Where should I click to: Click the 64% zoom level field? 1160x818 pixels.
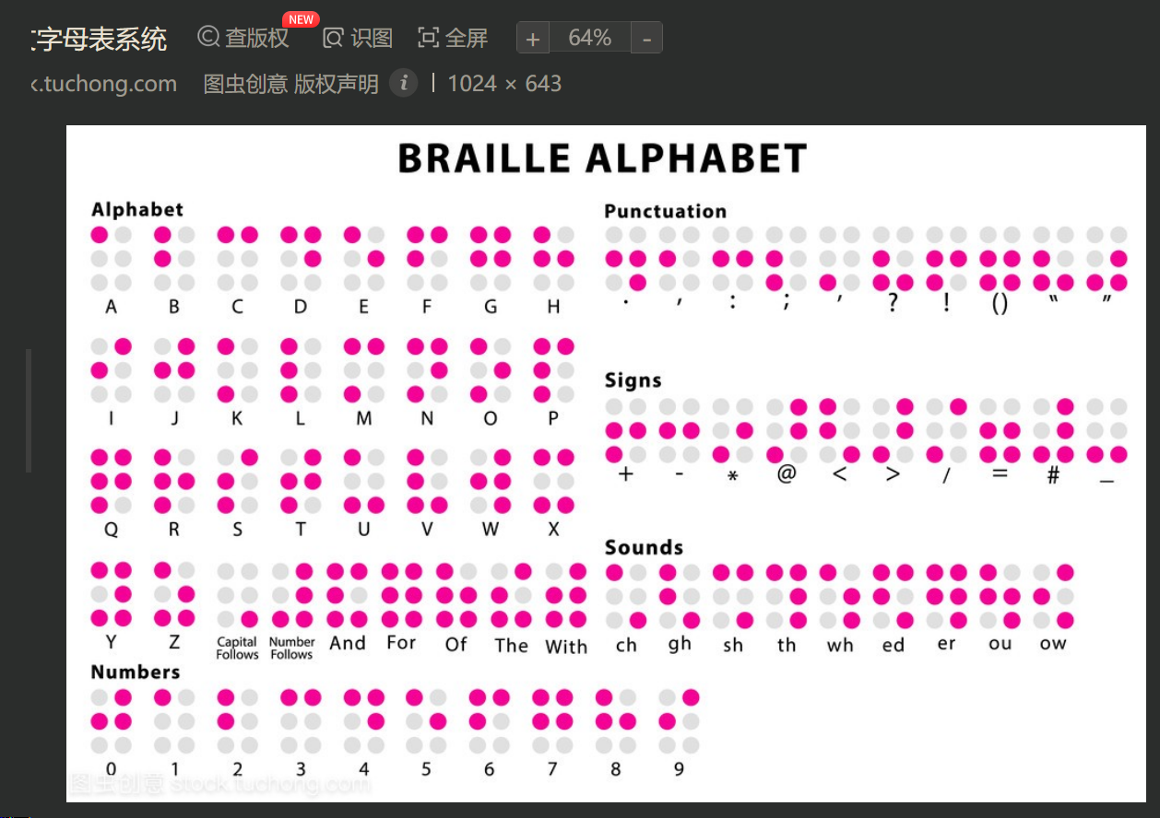590,38
